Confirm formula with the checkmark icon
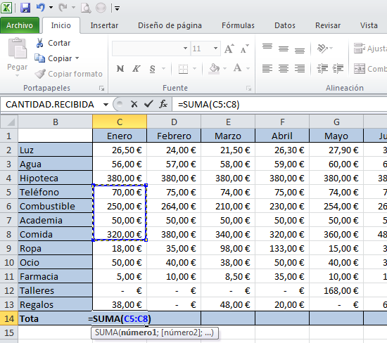 (148, 104)
